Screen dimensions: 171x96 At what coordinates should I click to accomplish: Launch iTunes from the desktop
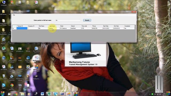click(x=4, y=58)
